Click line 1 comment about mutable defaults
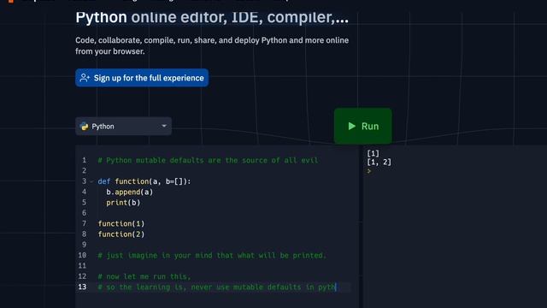This screenshot has width=547, height=308. tap(208, 160)
